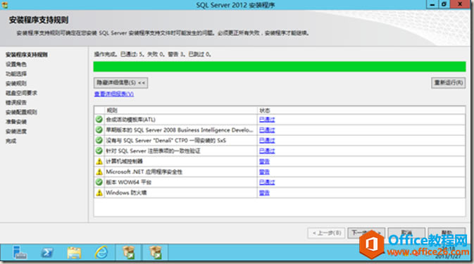Click the passed icon for 针对 SQL Server 注册表项 rule
This screenshot has width=474, height=264.
[99, 151]
